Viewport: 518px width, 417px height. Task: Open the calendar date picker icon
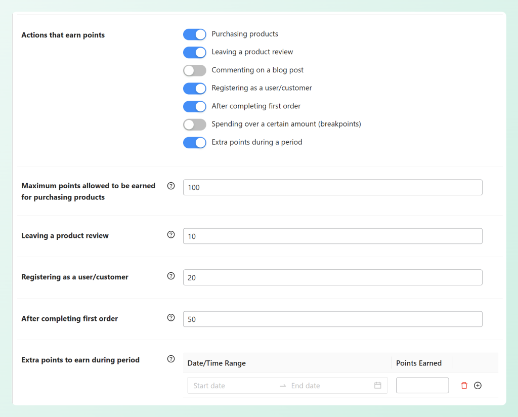tap(377, 385)
